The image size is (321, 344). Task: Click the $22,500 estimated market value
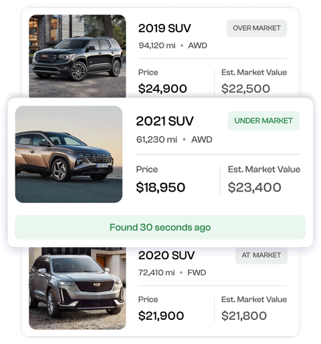[245, 89]
